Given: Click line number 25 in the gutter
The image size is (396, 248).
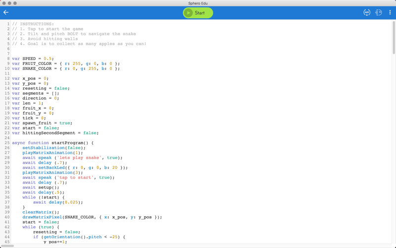Looking at the screenshot, I should click(7, 143).
